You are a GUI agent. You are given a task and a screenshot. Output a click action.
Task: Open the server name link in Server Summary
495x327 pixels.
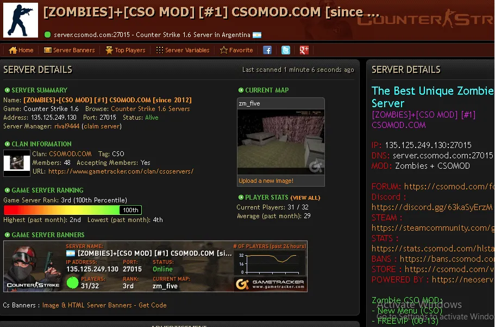108,100
